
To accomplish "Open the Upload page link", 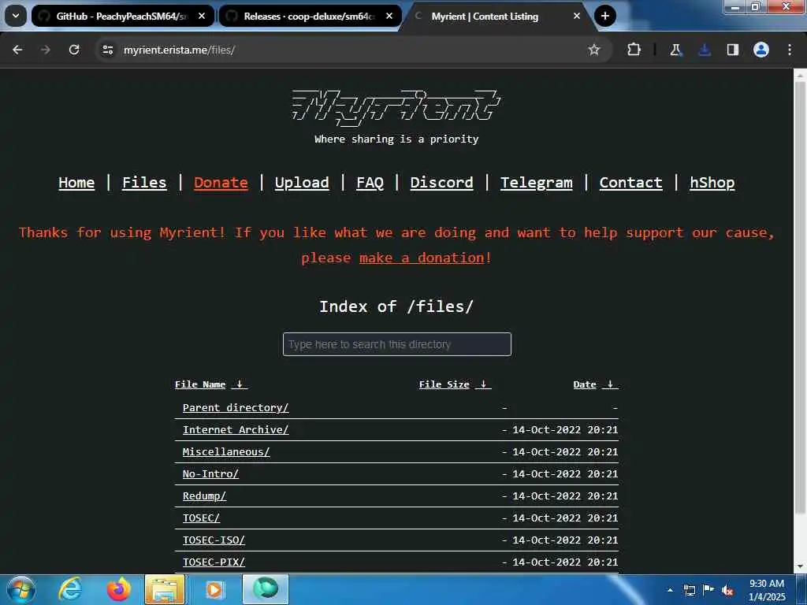I will pyautogui.click(x=302, y=183).
